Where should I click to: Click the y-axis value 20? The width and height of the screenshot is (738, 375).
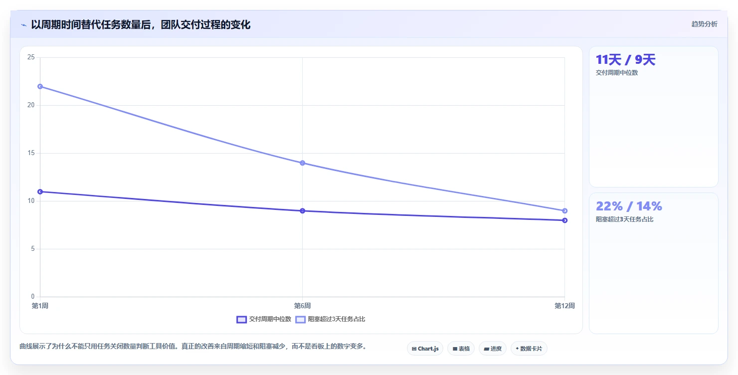(x=31, y=105)
